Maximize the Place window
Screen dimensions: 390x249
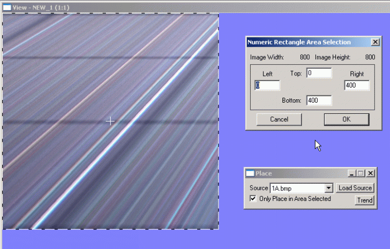[360, 174]
